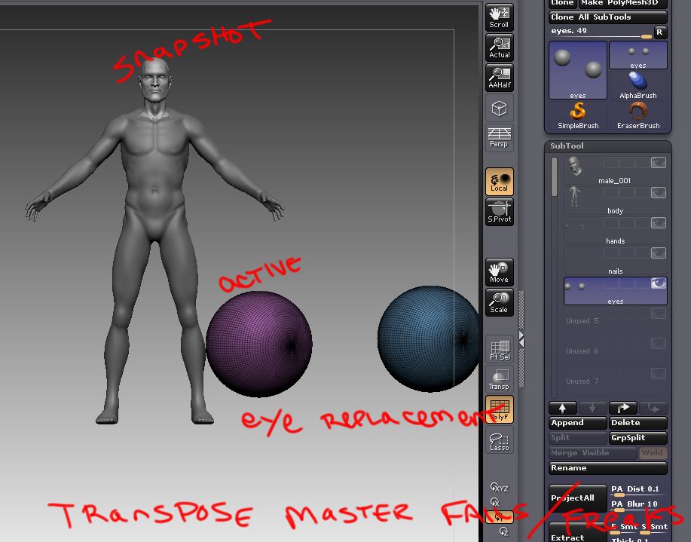
Task: Toggle Persp perspective mode
Action: tap(500, 138)
